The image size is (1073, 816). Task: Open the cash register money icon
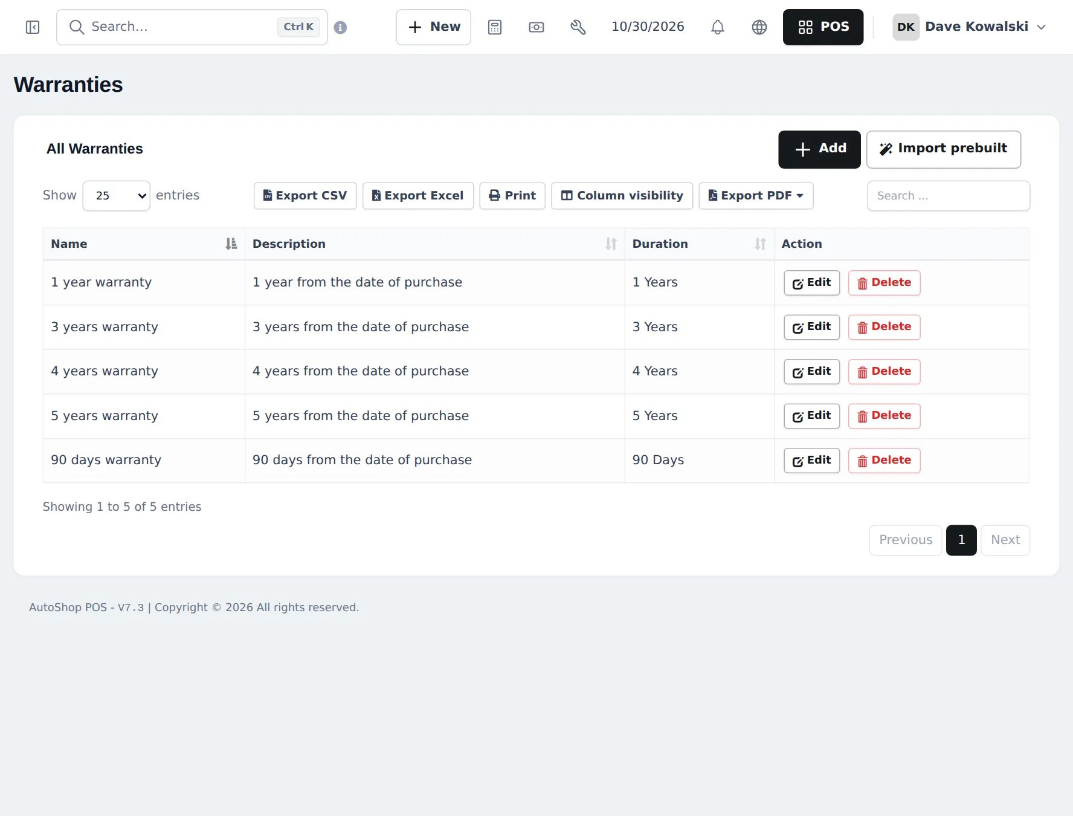pos(536,27)
